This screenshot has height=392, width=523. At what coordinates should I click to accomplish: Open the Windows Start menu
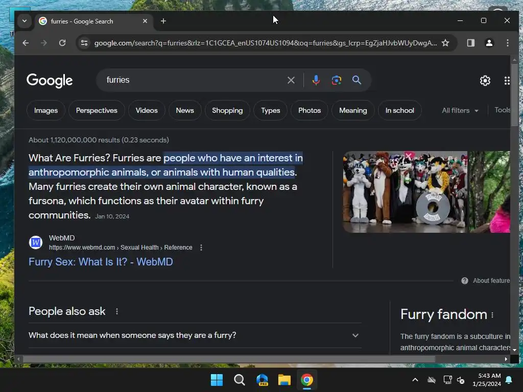[217, 380]
